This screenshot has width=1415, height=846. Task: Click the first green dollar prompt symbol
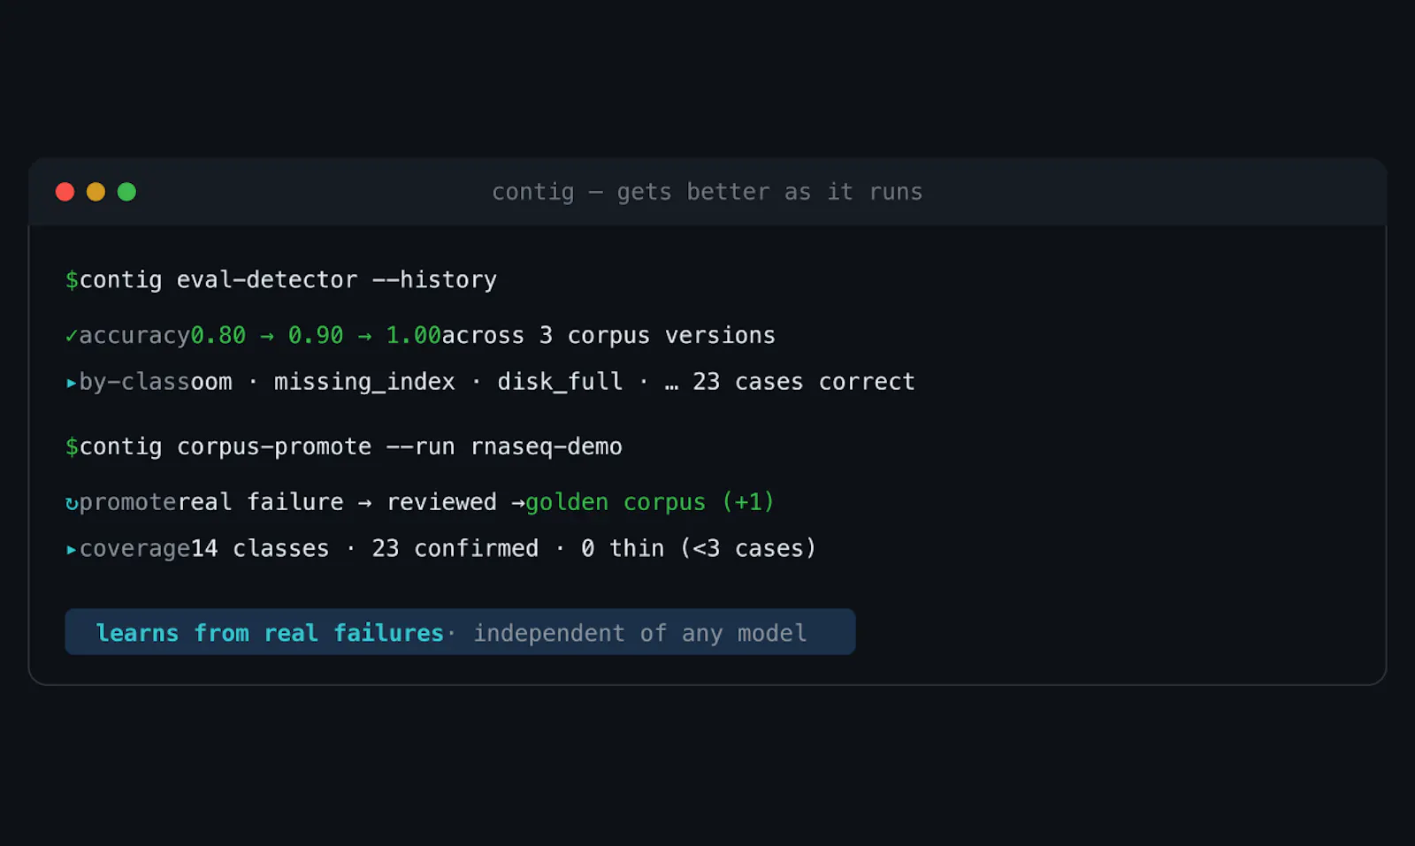(72, 280)
